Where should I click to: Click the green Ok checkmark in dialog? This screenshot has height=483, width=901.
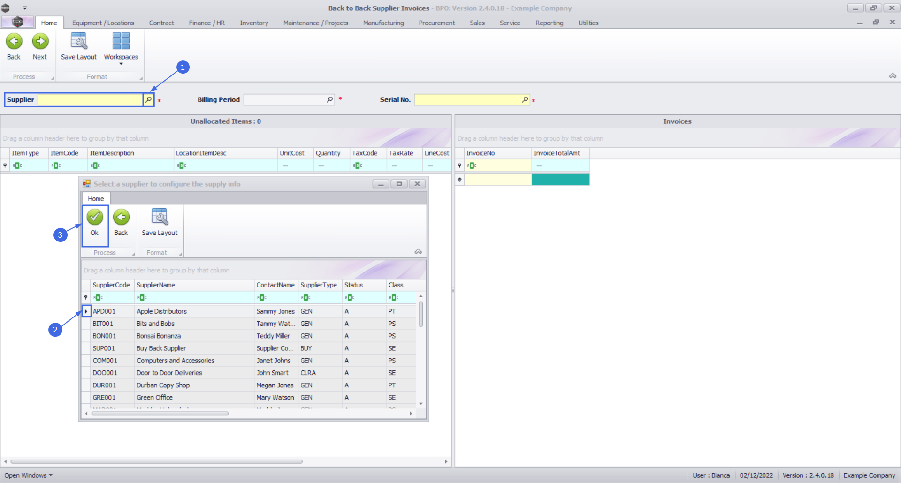(95, 217)
